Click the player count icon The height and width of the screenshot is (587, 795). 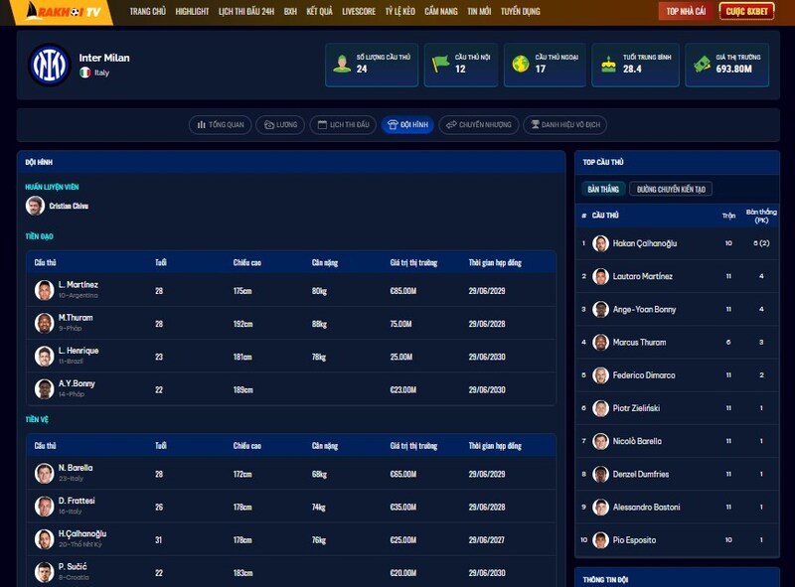point(342,65)
